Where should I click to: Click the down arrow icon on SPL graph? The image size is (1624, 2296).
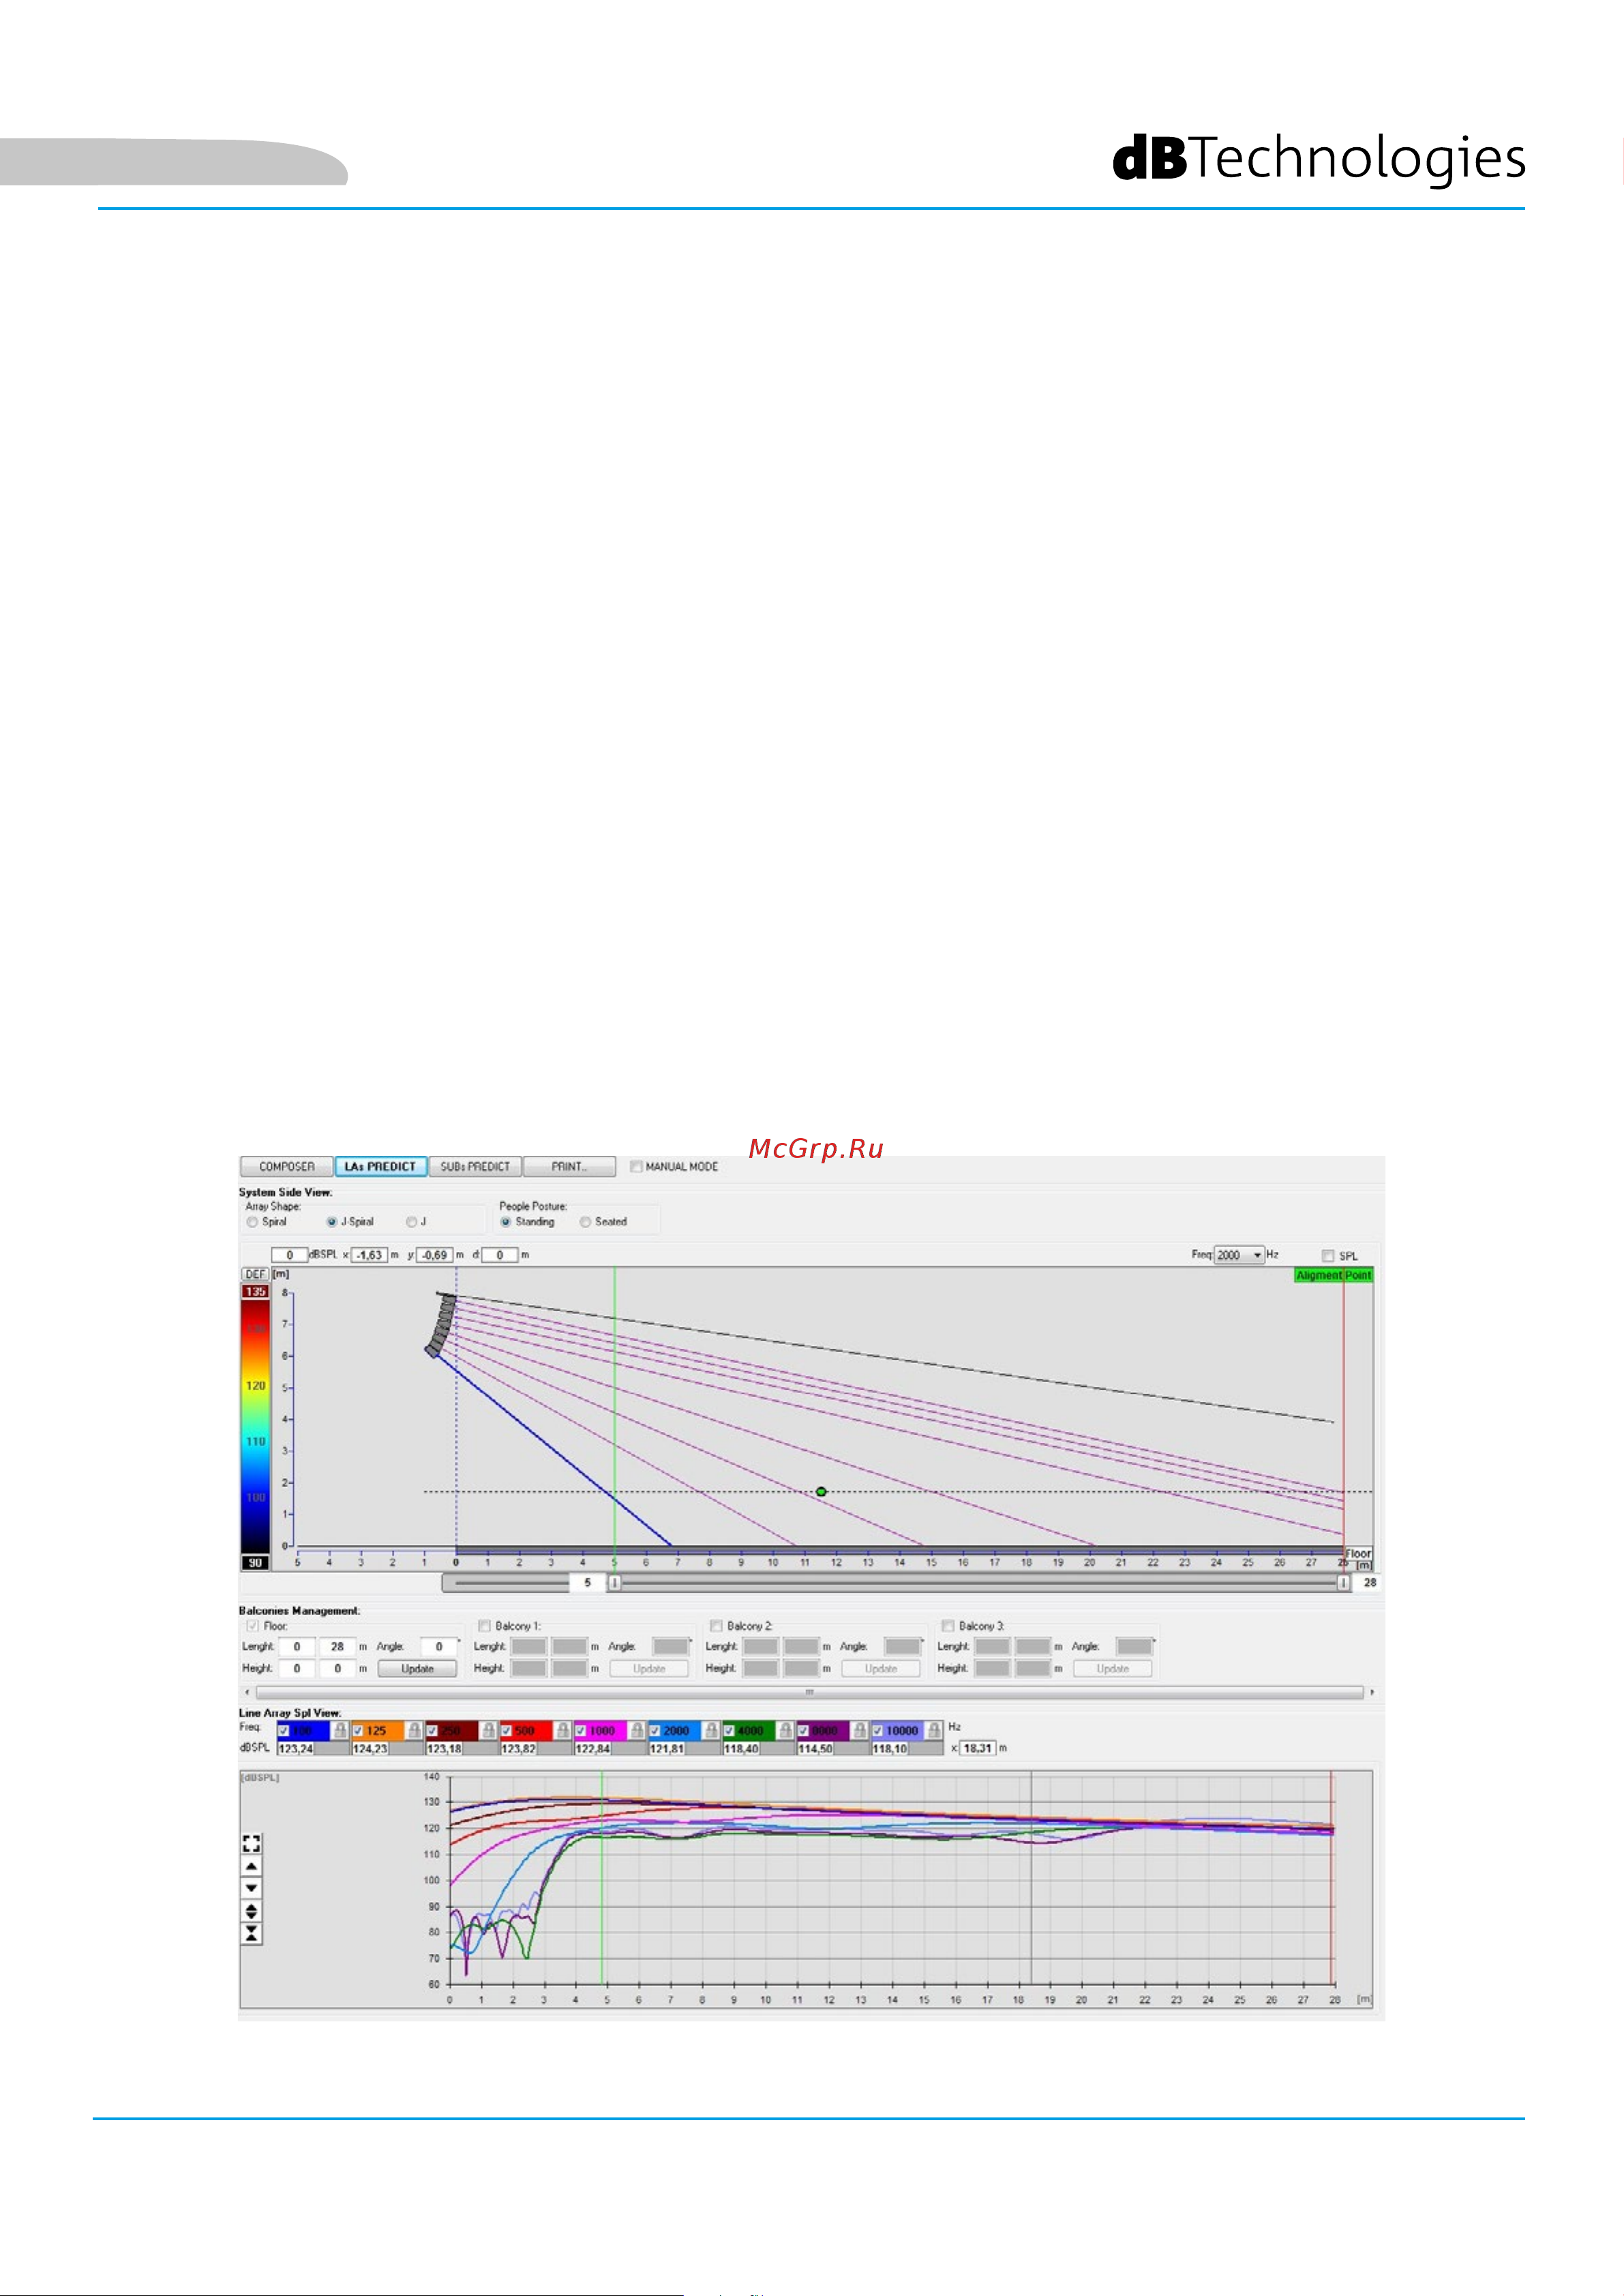click(251, 1889)
